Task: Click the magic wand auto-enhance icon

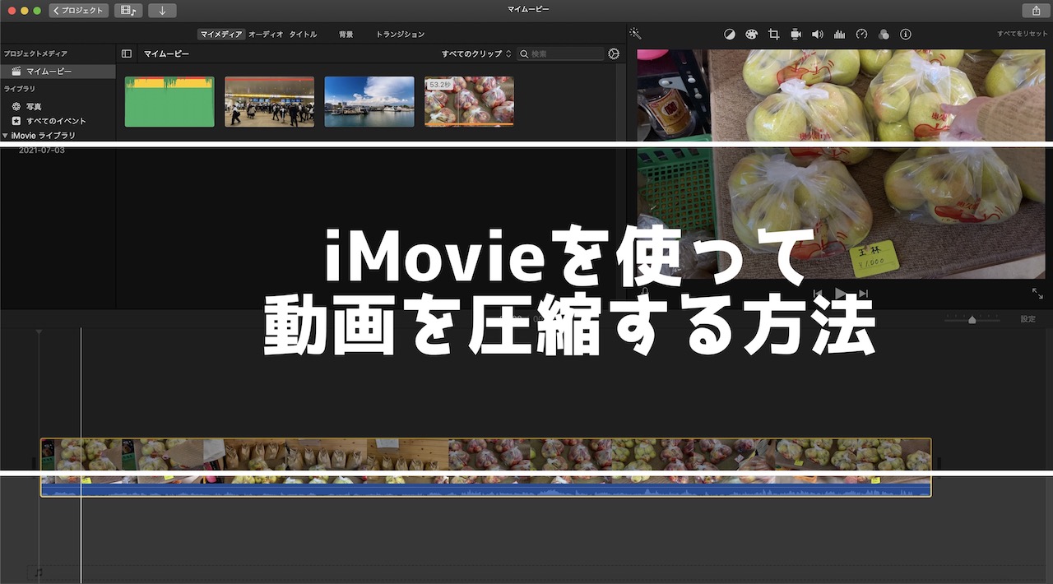Action: [x=635, y=34]
